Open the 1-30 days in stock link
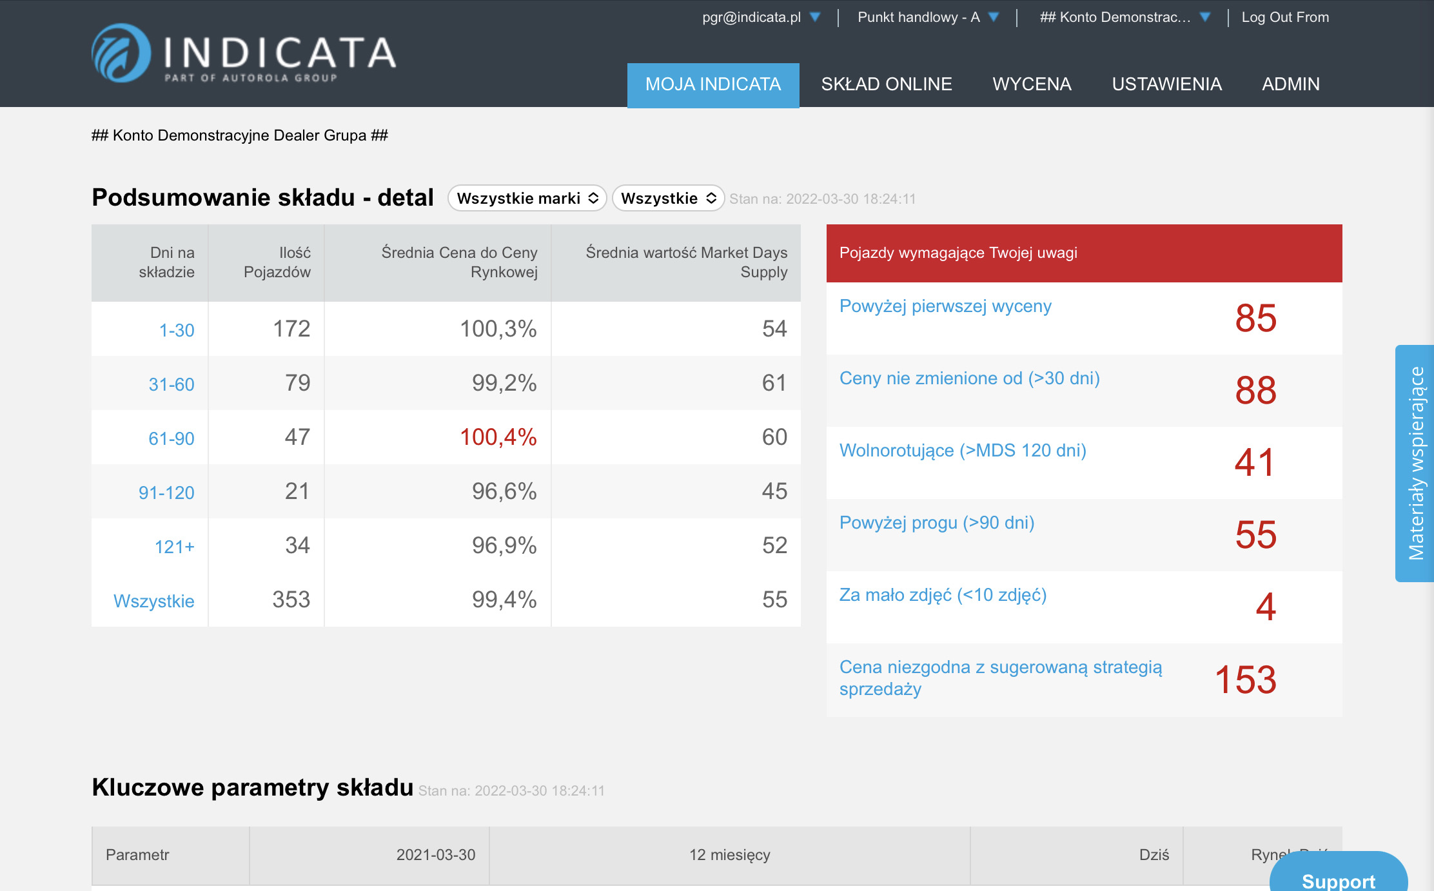 (x=176, y=330)
